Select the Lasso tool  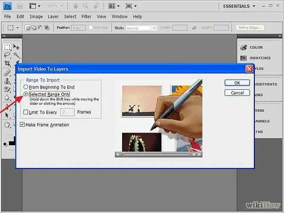7,55
